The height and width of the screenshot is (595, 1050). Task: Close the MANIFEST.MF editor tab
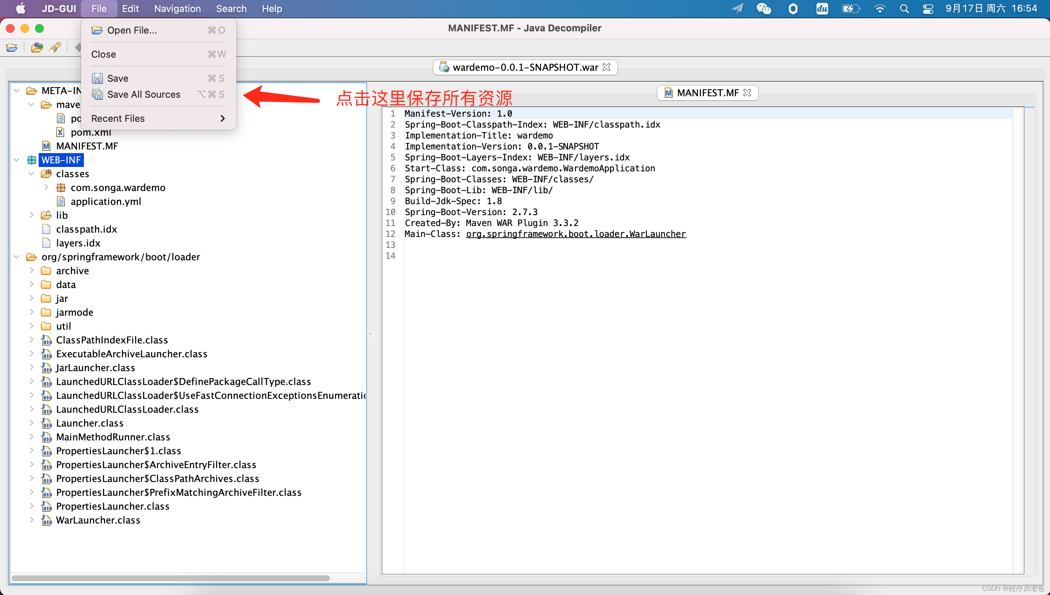[x=748, y=93]
